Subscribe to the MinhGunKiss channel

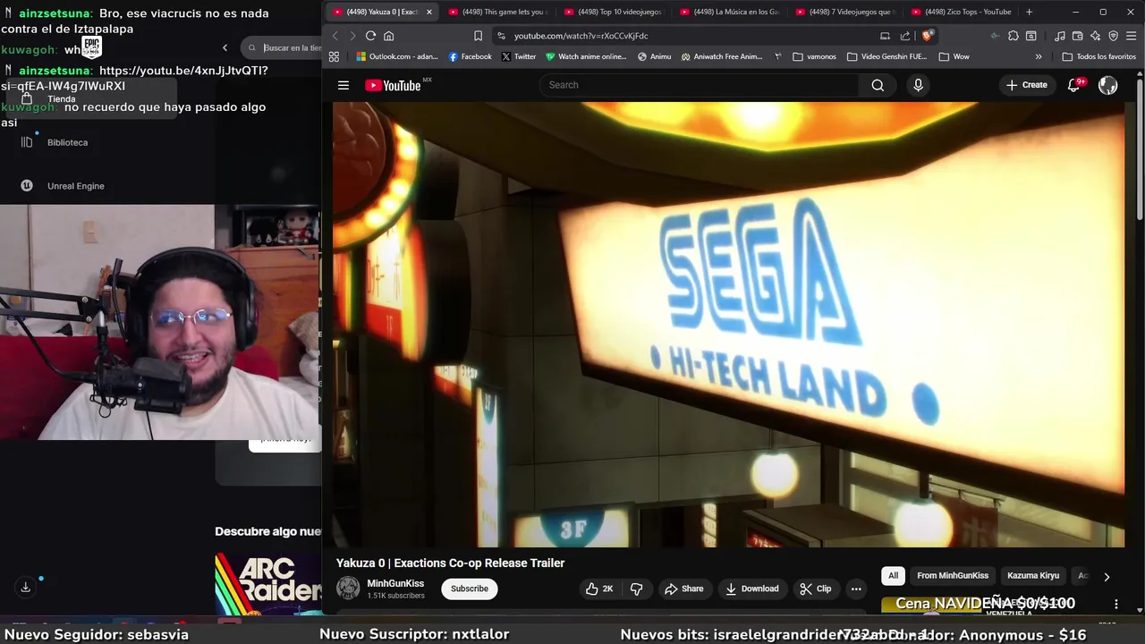click(x=470, y=589)
